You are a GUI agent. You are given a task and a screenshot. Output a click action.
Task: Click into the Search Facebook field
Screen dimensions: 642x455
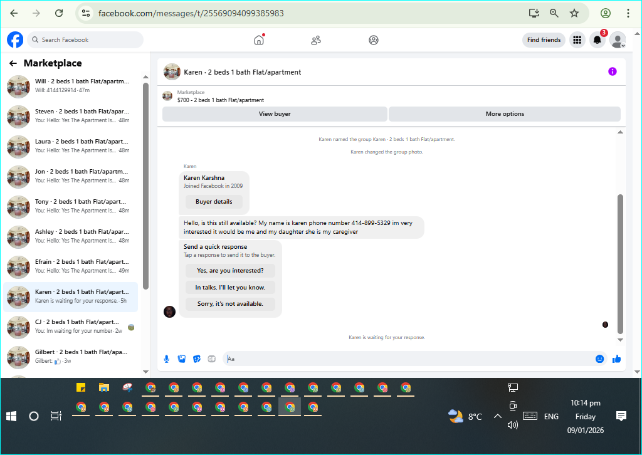pos(86,39)
